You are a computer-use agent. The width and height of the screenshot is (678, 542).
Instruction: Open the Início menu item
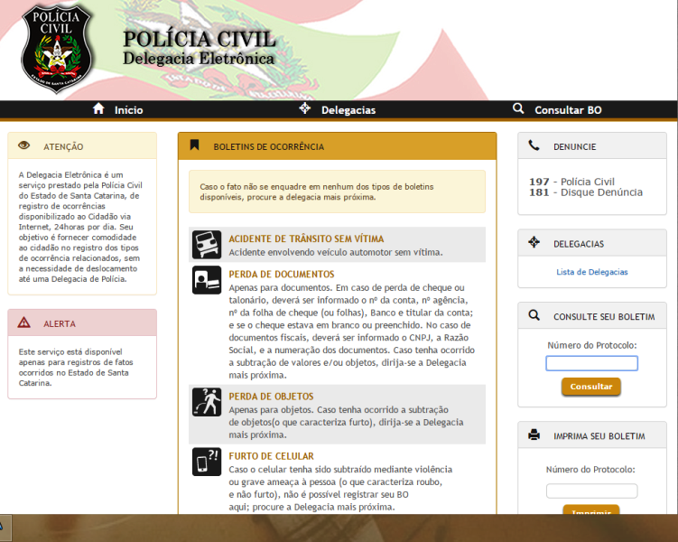128,110
